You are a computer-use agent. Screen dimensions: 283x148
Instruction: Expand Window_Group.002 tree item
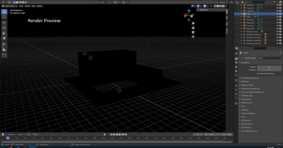(242, 37)
